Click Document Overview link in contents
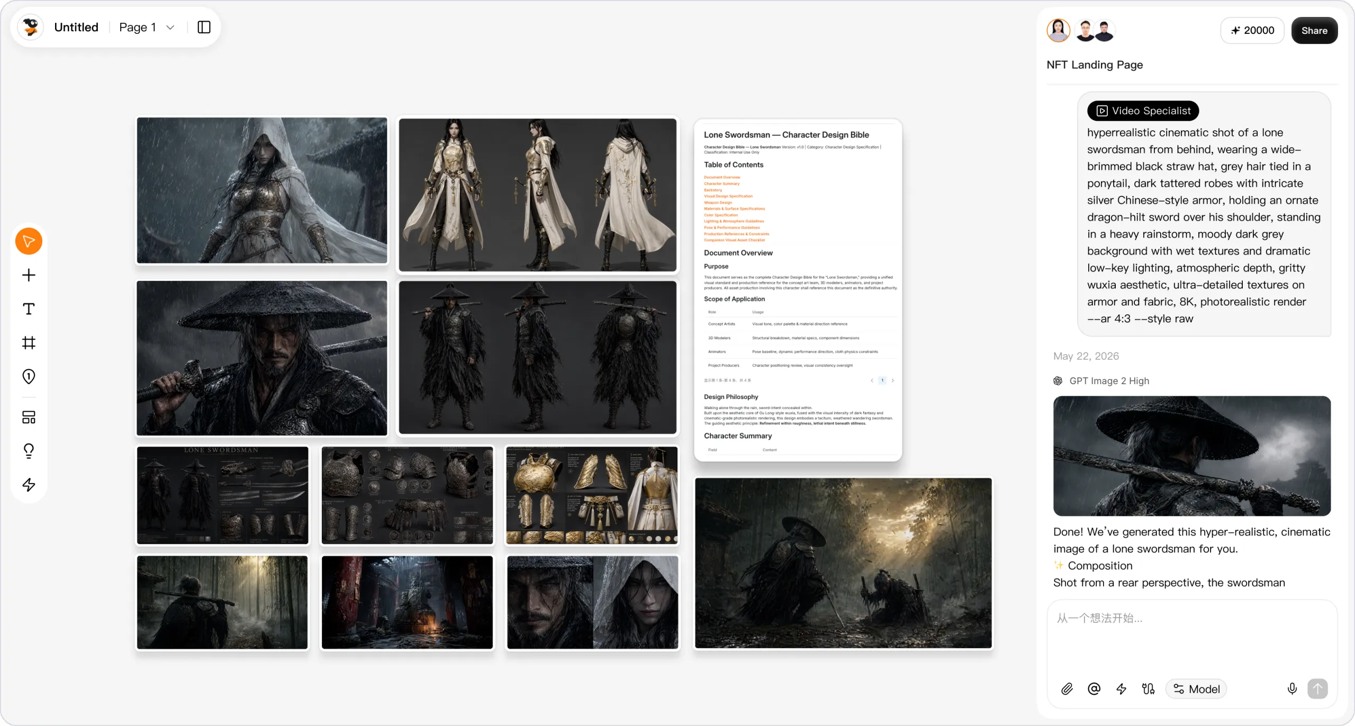The image size is (1355, 726). 722,177
